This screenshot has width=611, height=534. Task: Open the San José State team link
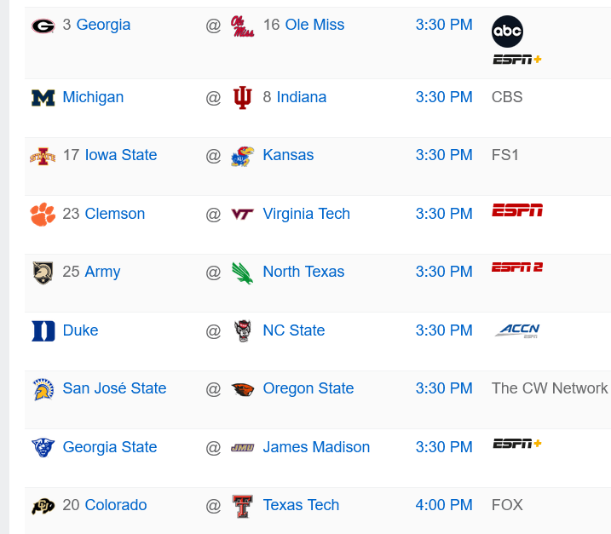point(114,388)
